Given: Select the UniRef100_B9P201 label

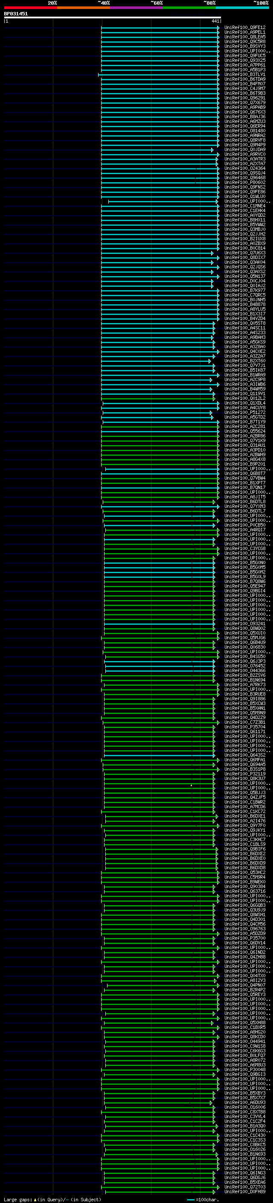Looking at the screenshot, I should (x=245, y=464).
